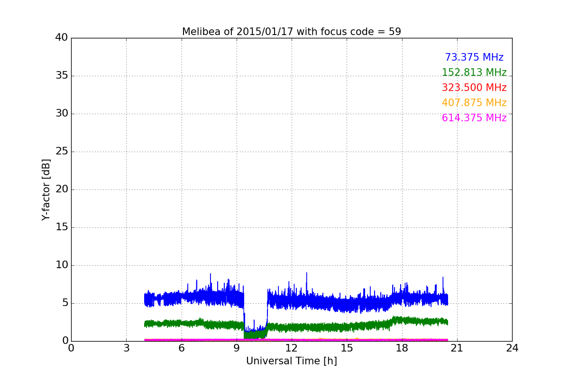Select the 407.875 MHz legend label
Viewport: 569px width, 379px height.
474,103
